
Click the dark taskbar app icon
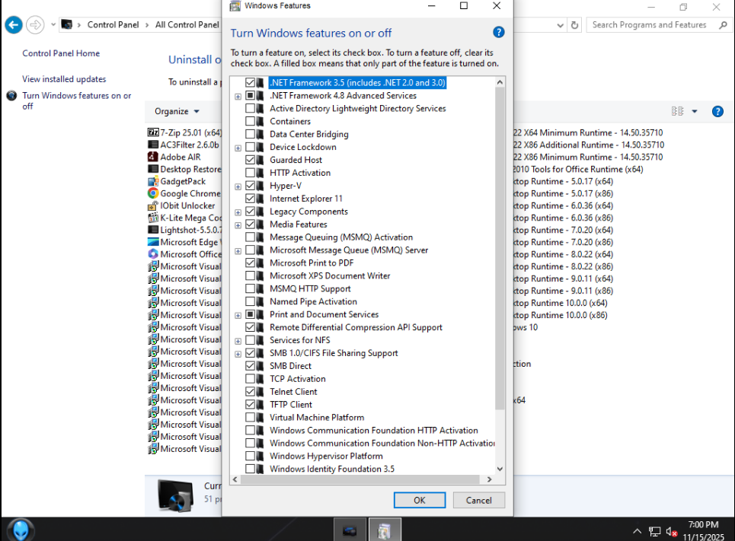pos(350,530)
